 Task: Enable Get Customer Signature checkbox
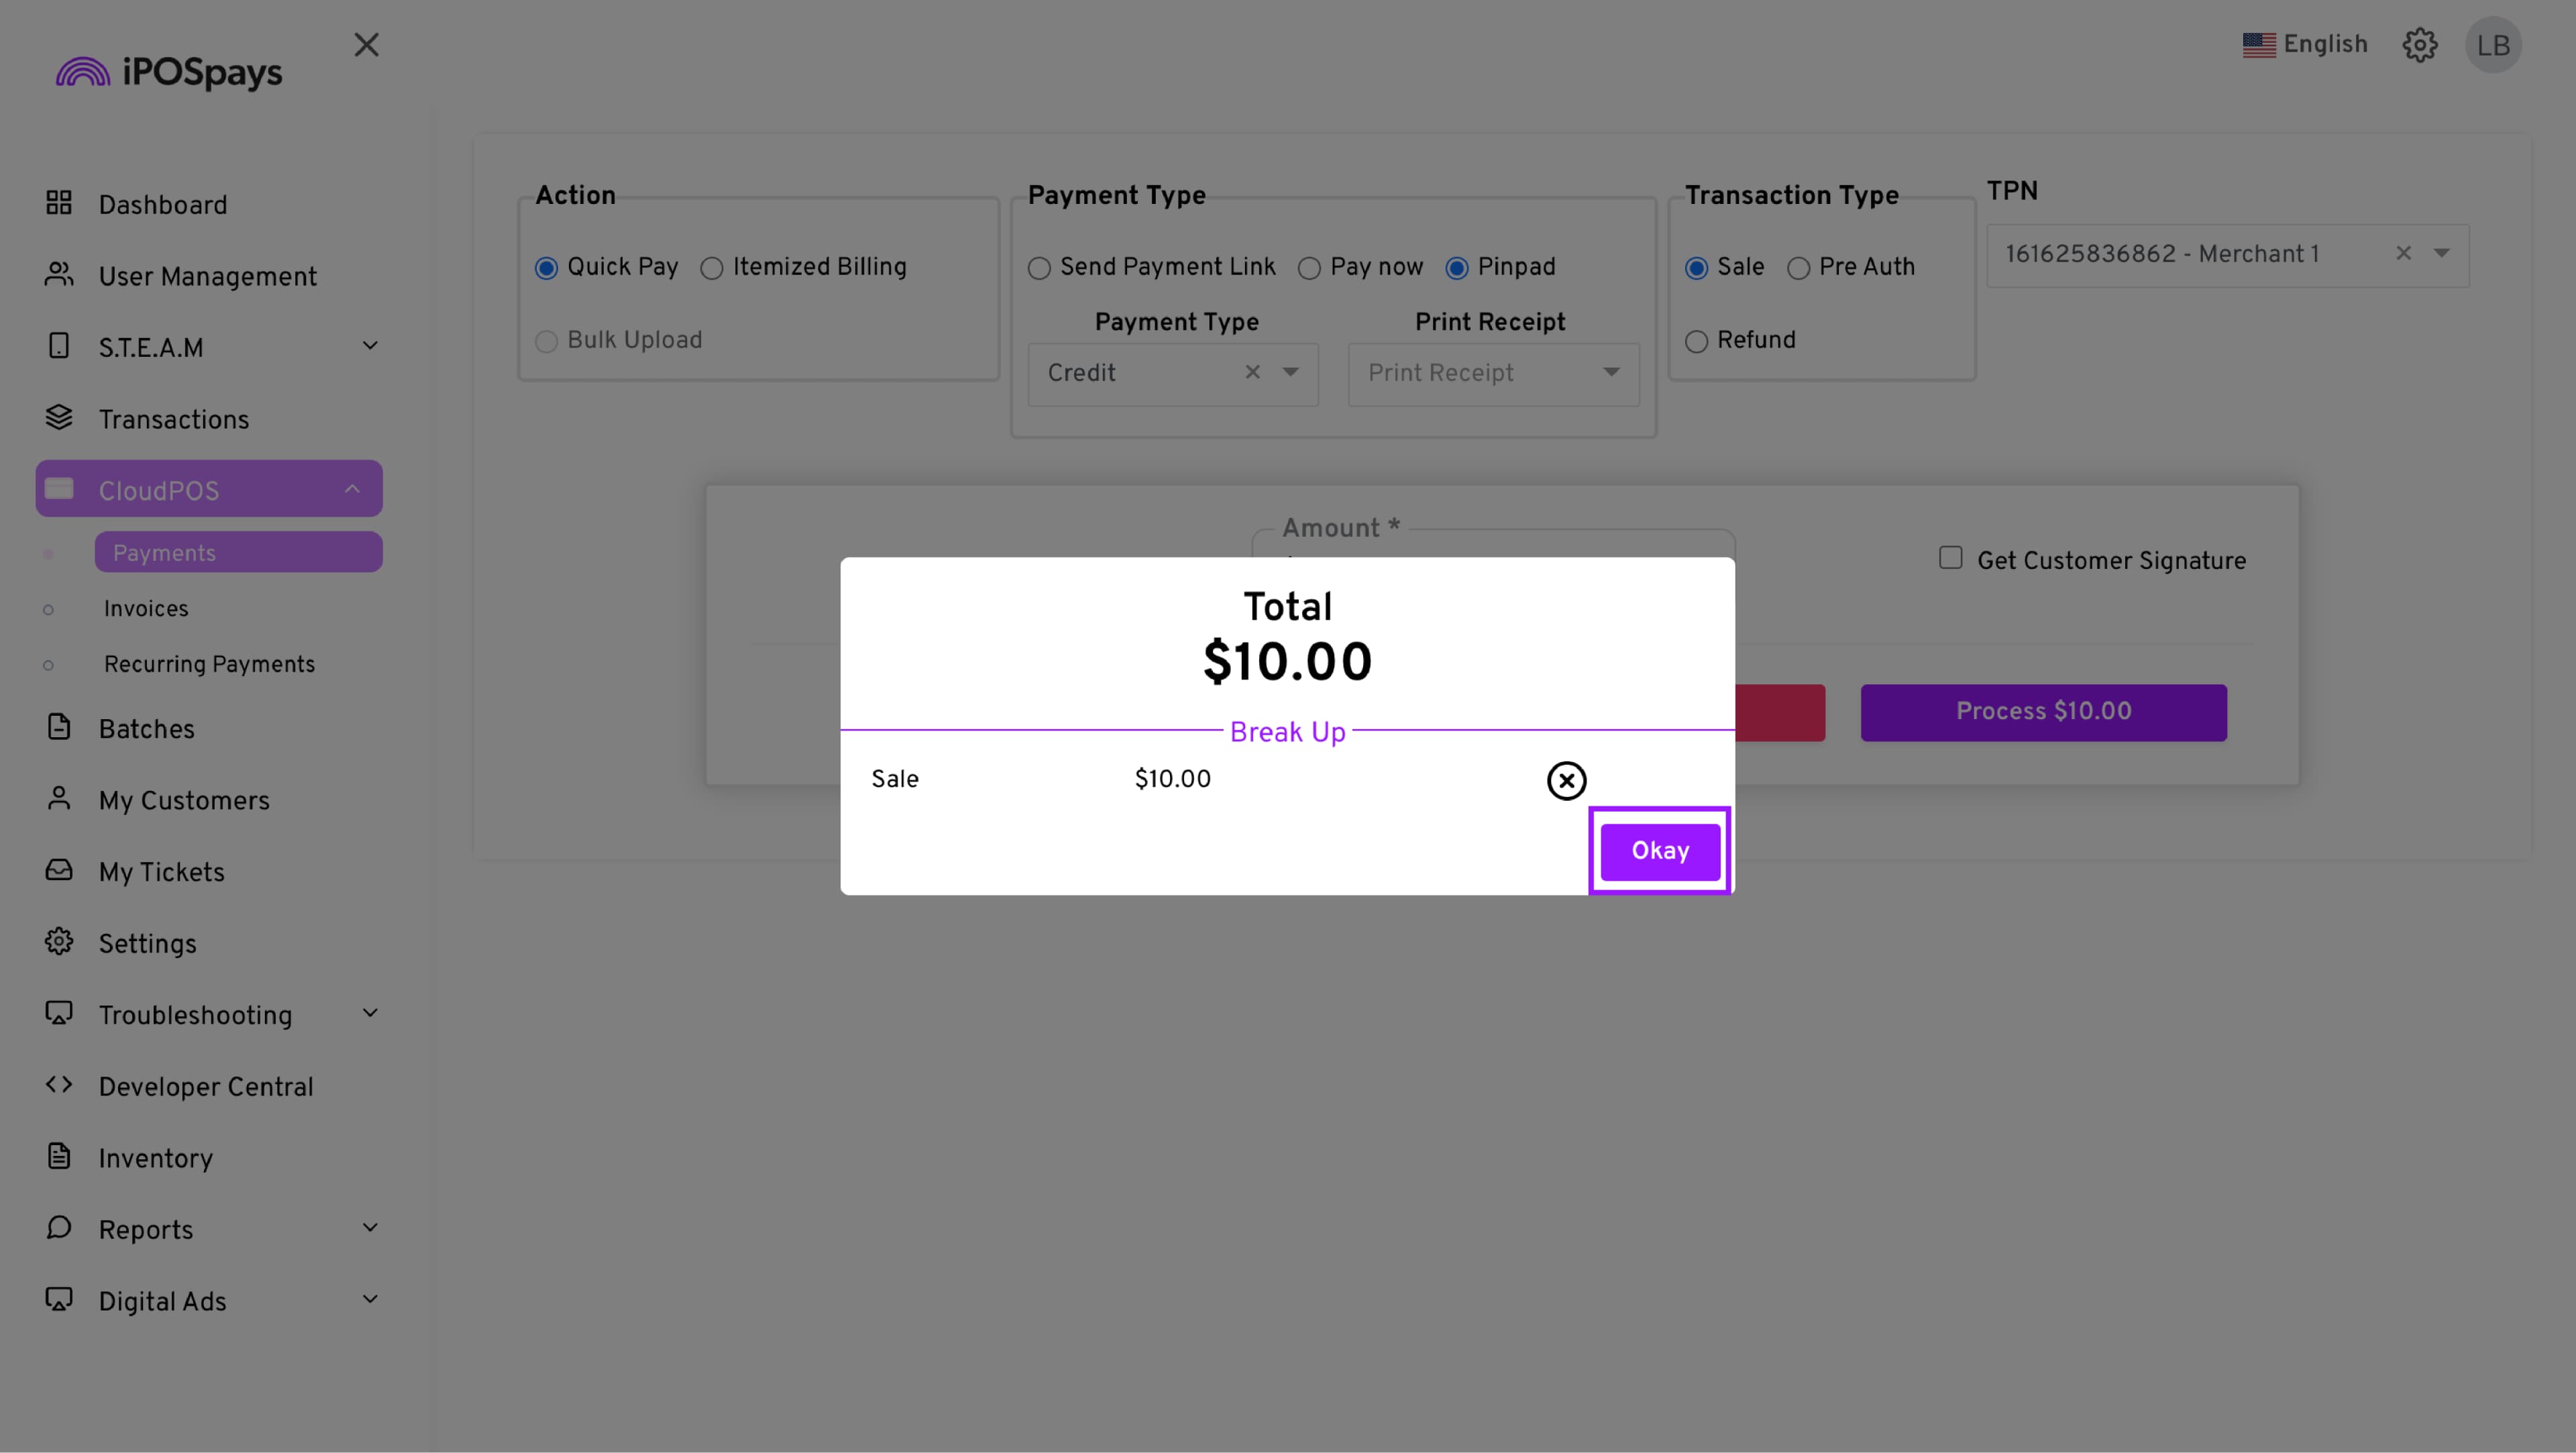coord(1950,558)
